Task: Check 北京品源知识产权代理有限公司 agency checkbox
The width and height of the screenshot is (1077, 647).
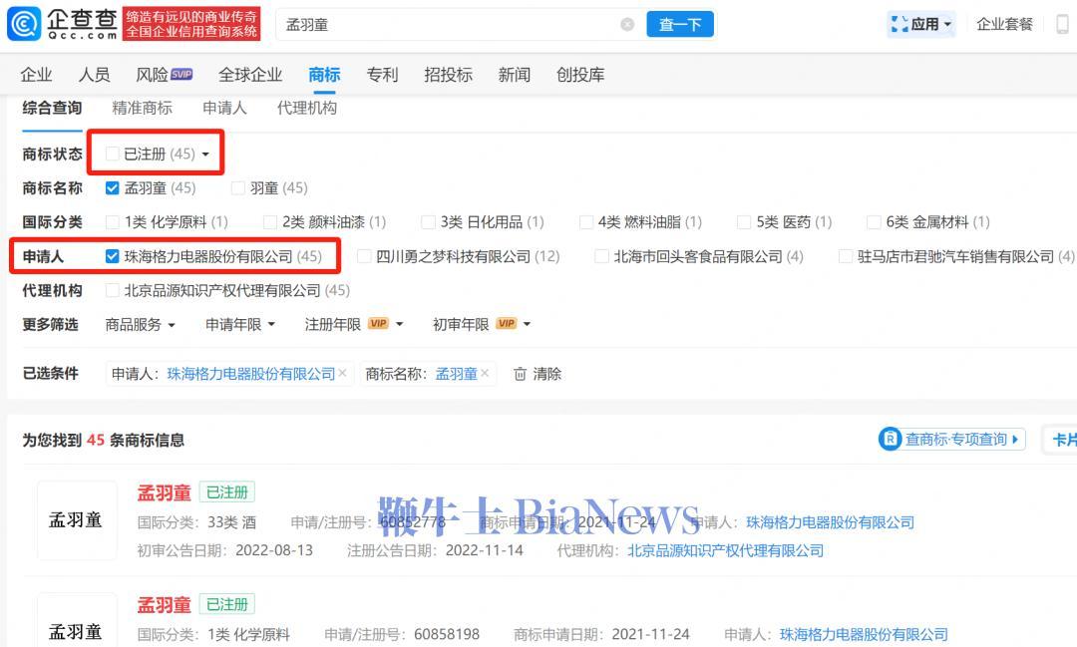Action: coord(112,290)
